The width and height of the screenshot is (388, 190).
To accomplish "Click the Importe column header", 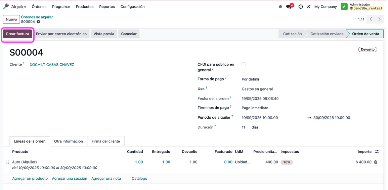I will coord(364,152).
